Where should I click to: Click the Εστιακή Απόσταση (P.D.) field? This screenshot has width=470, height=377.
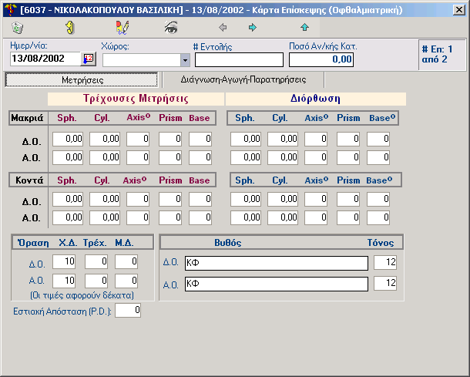tap(128, 311)
